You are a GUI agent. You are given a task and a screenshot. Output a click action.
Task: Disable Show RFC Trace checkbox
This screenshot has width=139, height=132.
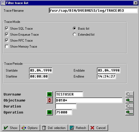pyautogui.click(x=7, y=41)
